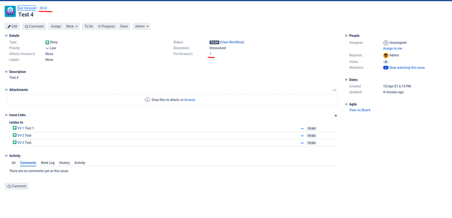Transition issue to Done
Image resolution: width=452 pixels, height=218 pixels.
coord(124,26)
